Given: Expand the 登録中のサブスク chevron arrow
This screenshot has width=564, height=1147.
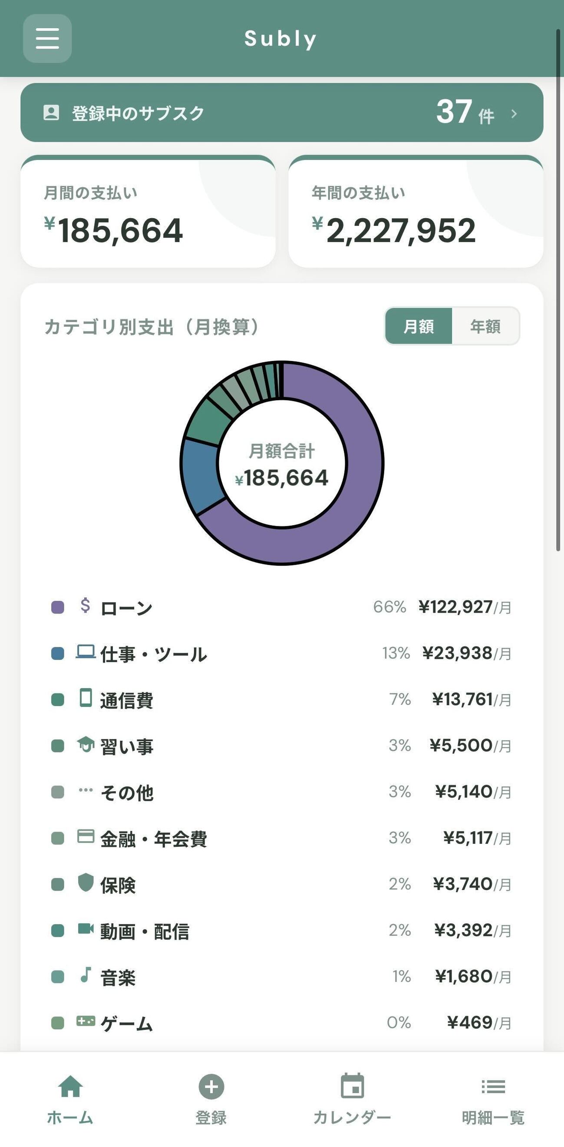Looking at the screenshot, I should click(514, 113).
